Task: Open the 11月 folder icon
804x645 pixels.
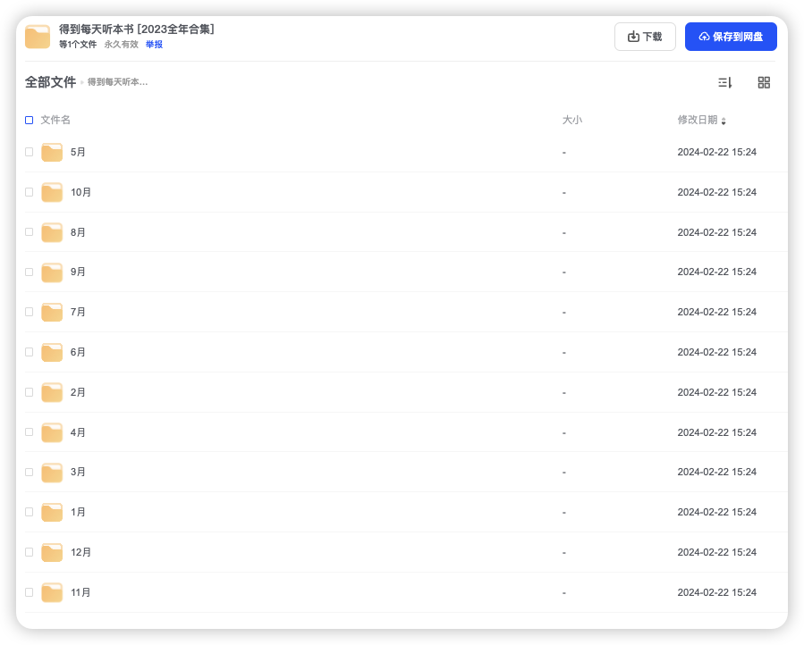Action: click(x=52, y=591)
